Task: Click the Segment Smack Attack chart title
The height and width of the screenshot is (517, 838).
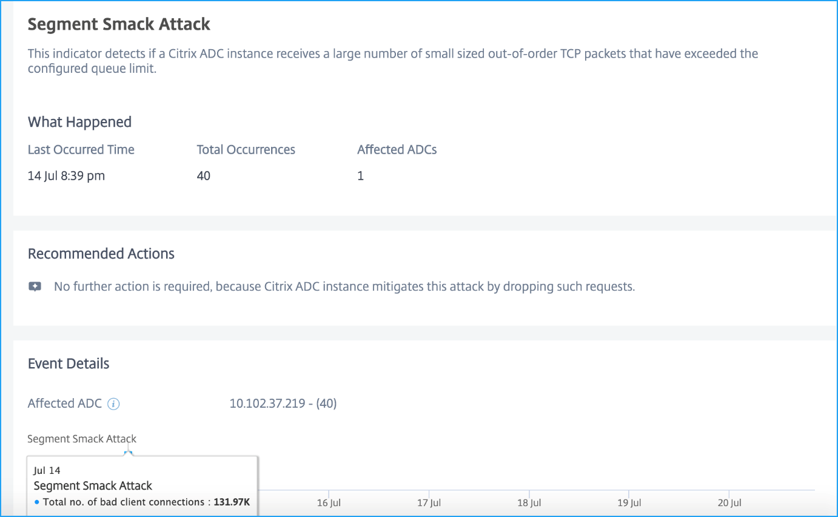Action: click(x=82, y=439)
